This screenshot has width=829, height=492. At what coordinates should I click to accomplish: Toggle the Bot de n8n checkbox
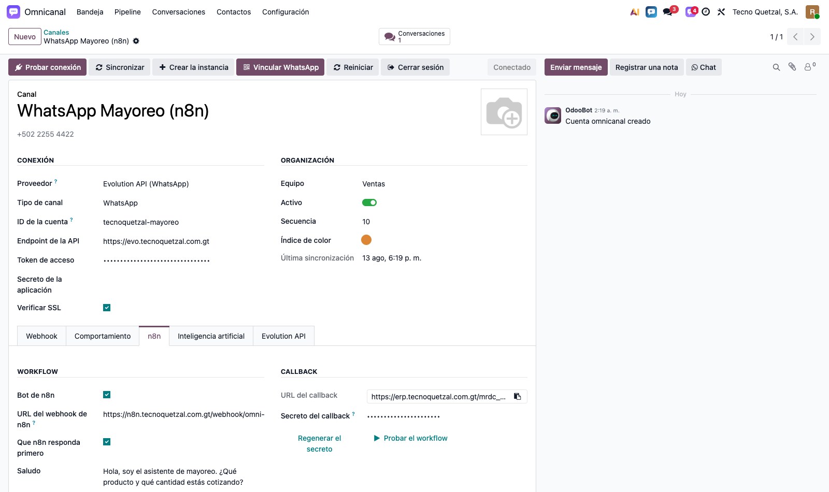click(107, 395)
